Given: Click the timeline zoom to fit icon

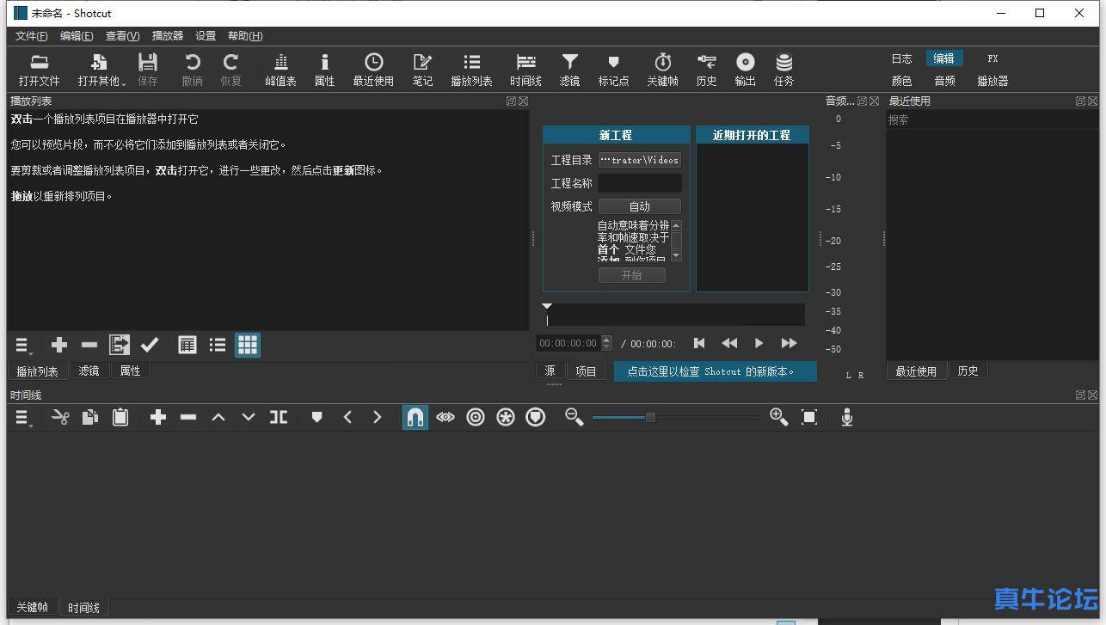Looking at the screenshot, I should tap(809, 417).
